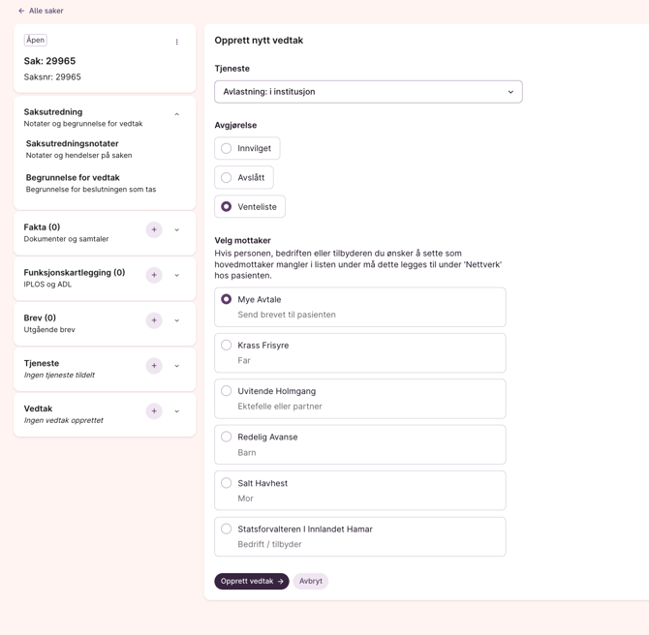Viewport: 649px width, 635px height.
Task: Select the Avslått decision option
Action: pyautogui.click(x=227, y=178)
